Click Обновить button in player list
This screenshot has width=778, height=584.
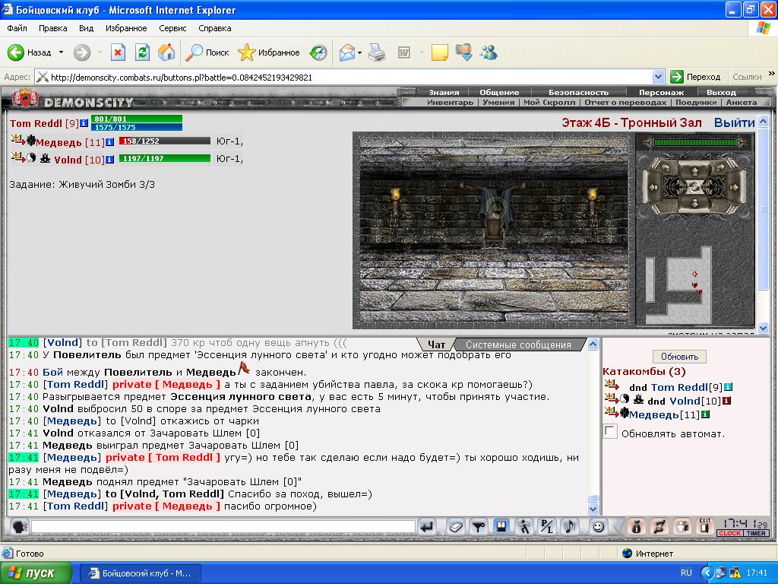click(679, 357)
